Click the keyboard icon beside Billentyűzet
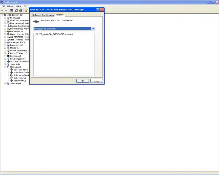219x175 pixels. (x=8, y=18)
